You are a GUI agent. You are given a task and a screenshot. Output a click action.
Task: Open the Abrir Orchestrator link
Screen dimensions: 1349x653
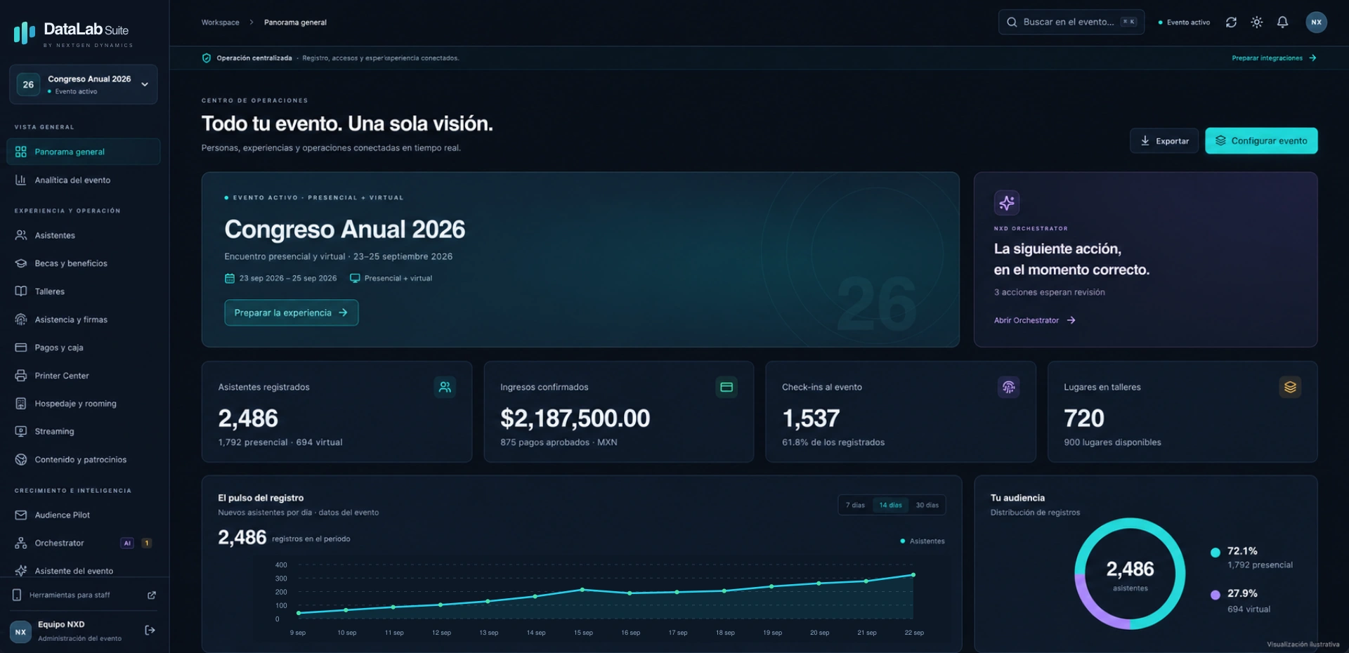[1034, 320]
